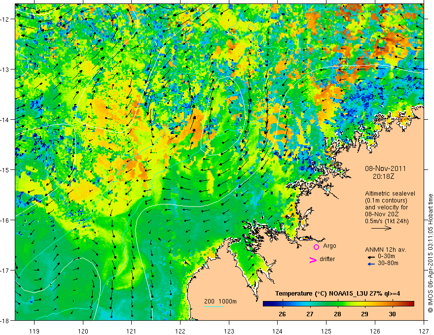434x335 pixels.
Task: Click the 'Altimetric sealevel' label
Action: click(x=390, y=194)
